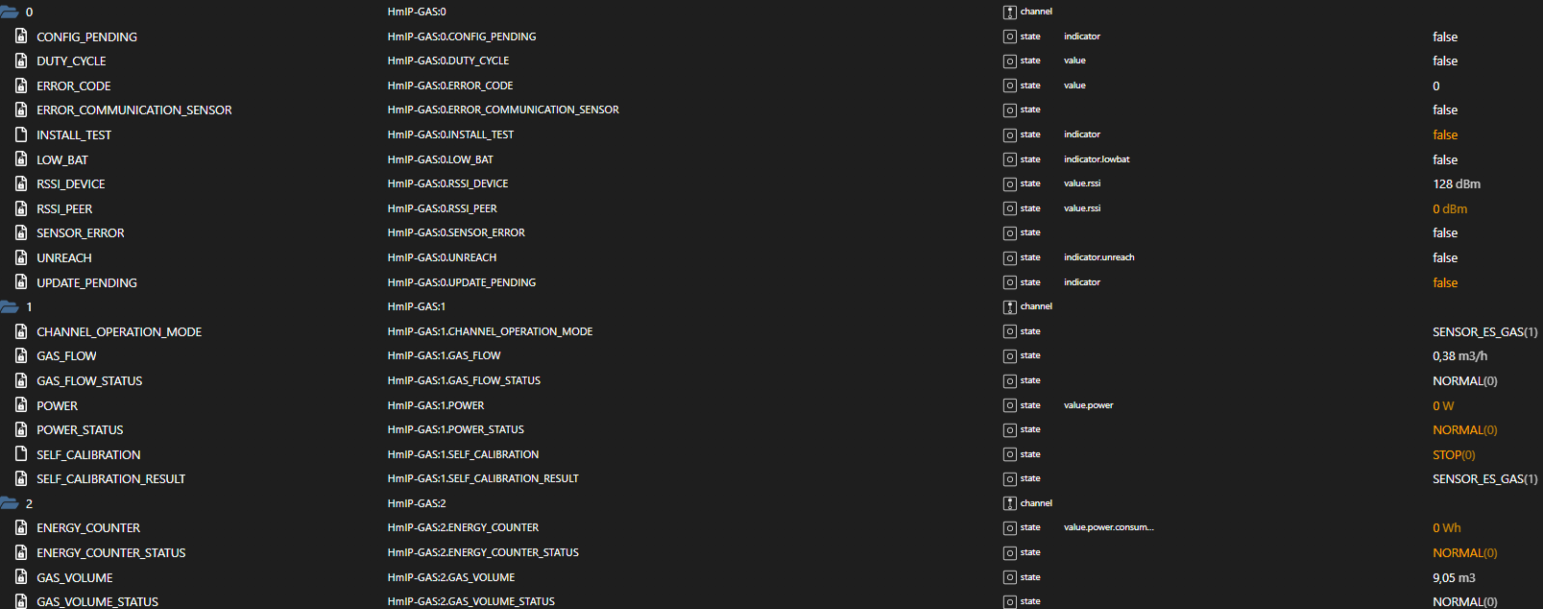This screenshot has height=609, width=1543.
Task: Click the file icon beside RSSI_PEER
Action: pos(21,208)
